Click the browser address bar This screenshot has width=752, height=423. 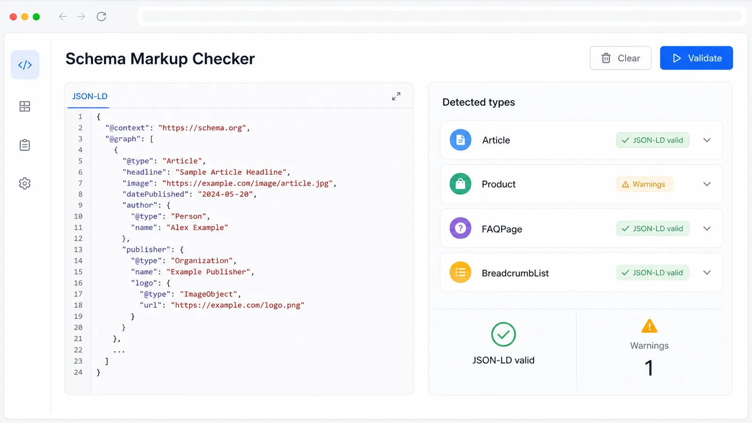coord(442,16)
